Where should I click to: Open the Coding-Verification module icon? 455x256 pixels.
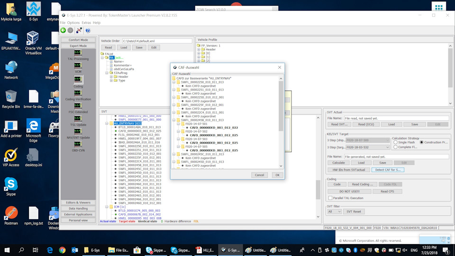pos(78,93)
